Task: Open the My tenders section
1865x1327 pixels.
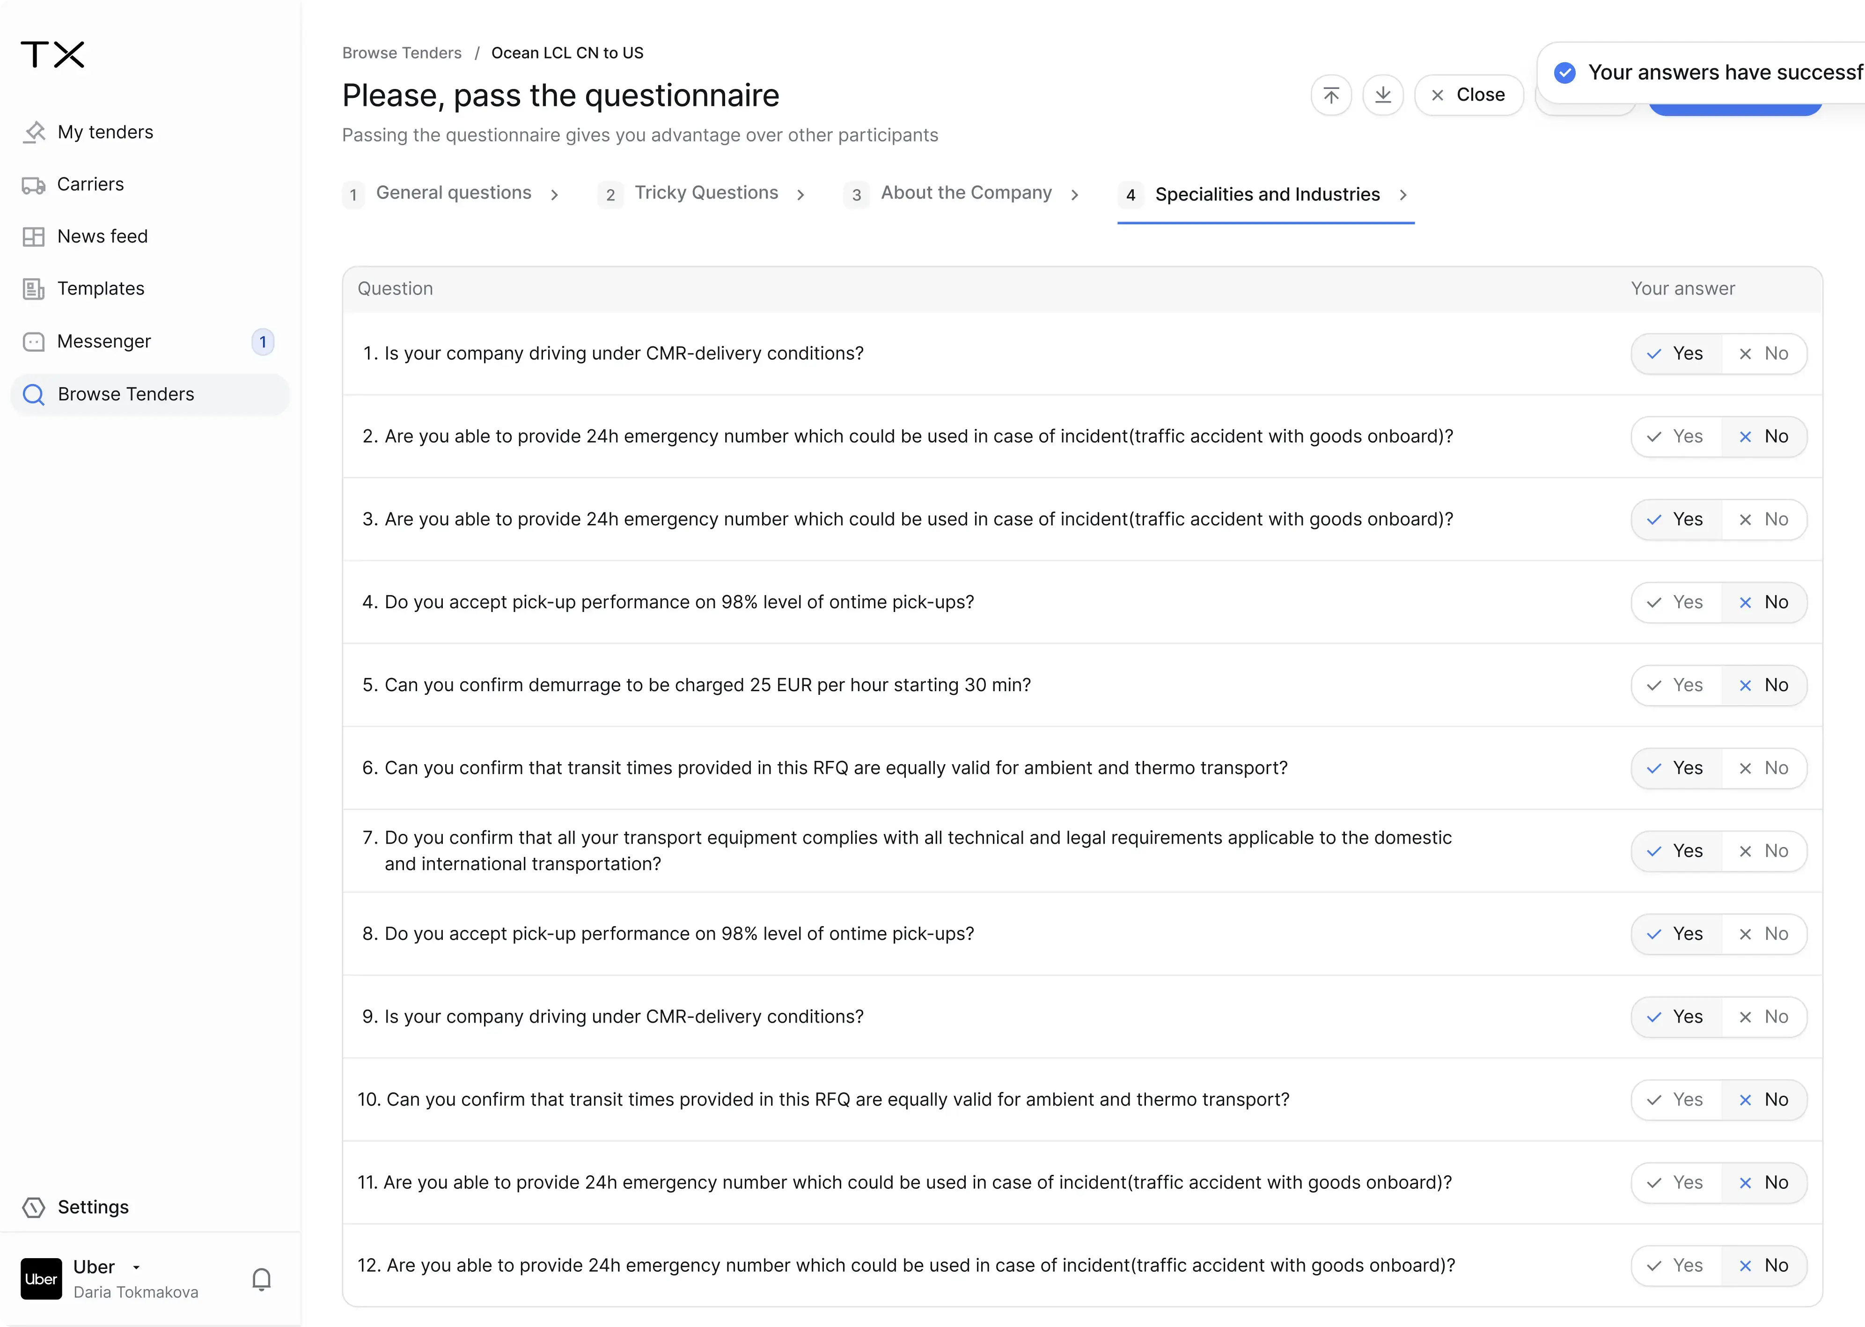Action: pyautogui.click(x=105, y=132)
